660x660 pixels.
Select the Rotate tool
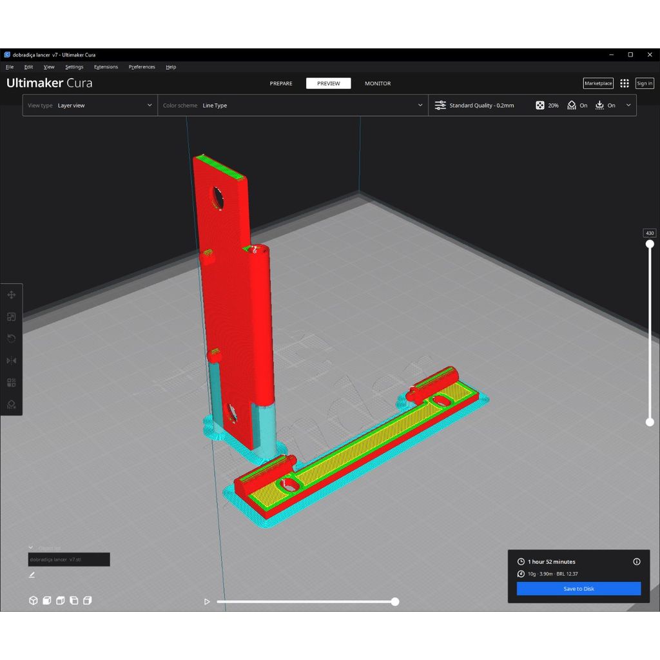point(11,338)
